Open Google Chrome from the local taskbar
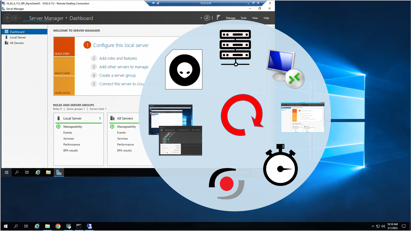The image size is (411, 231). click(58, 226)
